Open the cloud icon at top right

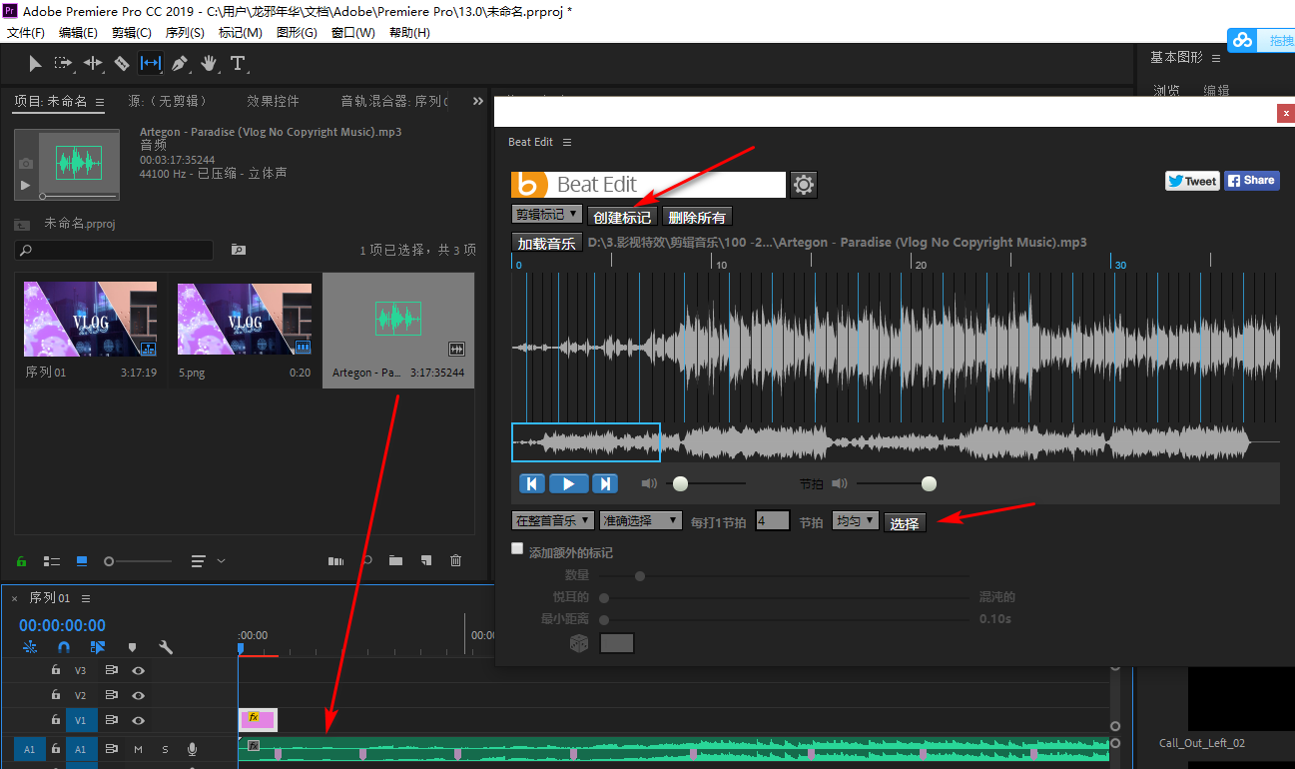coord(1242,40)
